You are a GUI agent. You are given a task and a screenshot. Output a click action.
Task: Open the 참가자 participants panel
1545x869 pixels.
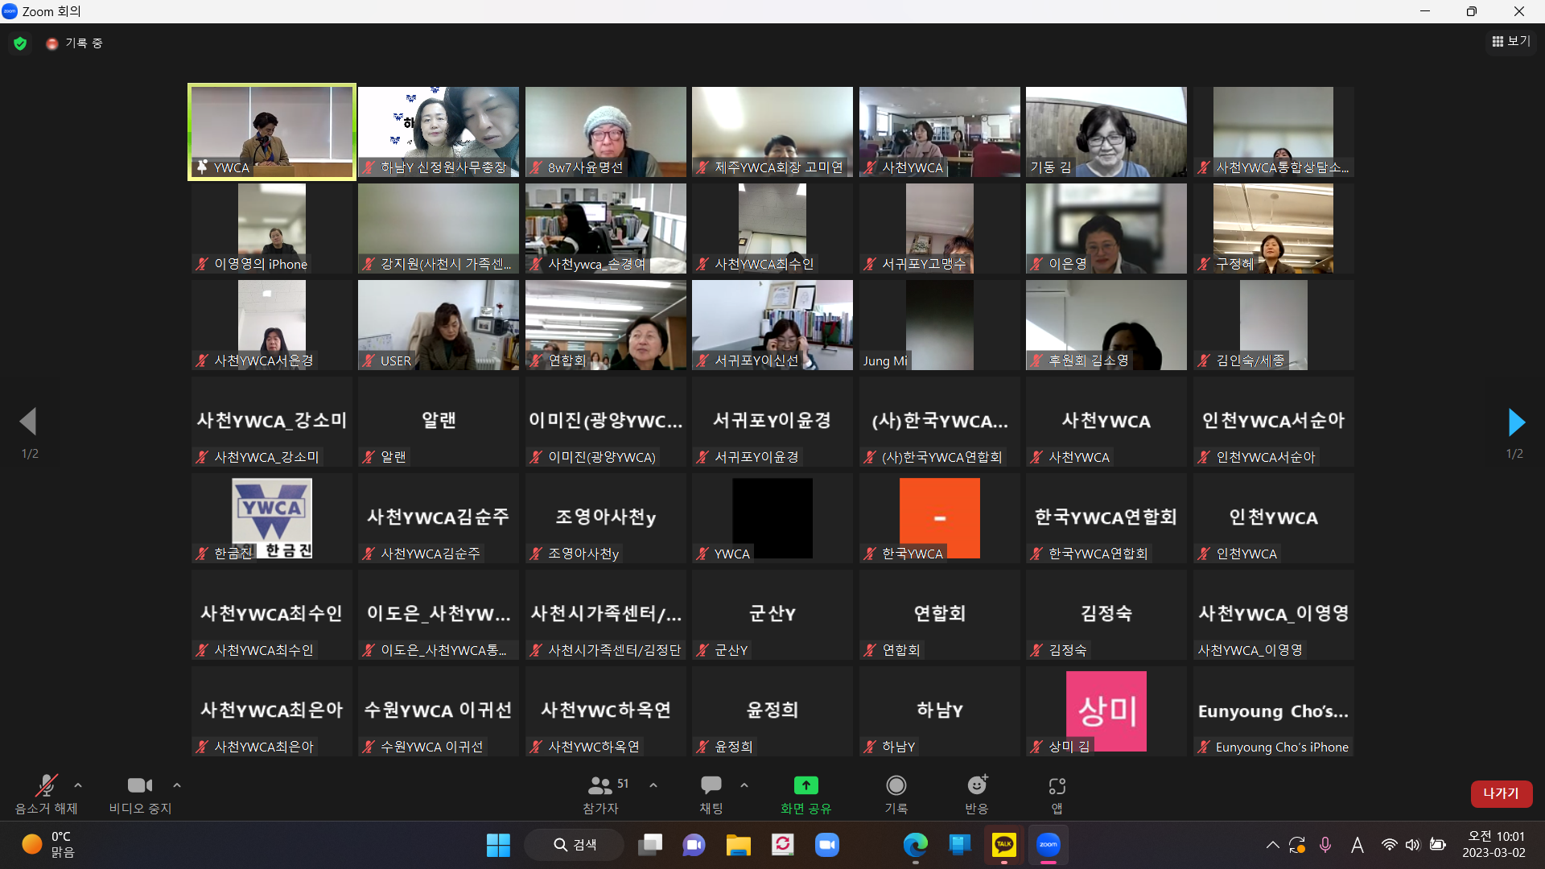click(x=601, y=795)
